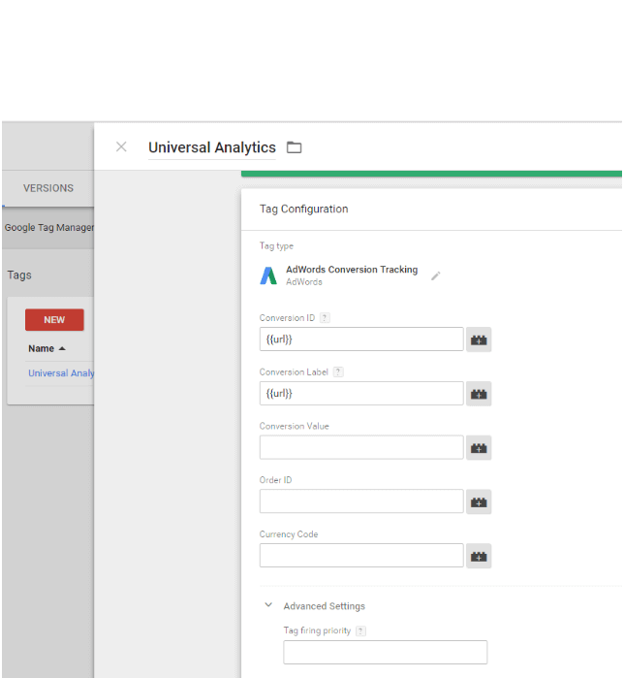Focus the Conversion Value field

pos(361,447)
